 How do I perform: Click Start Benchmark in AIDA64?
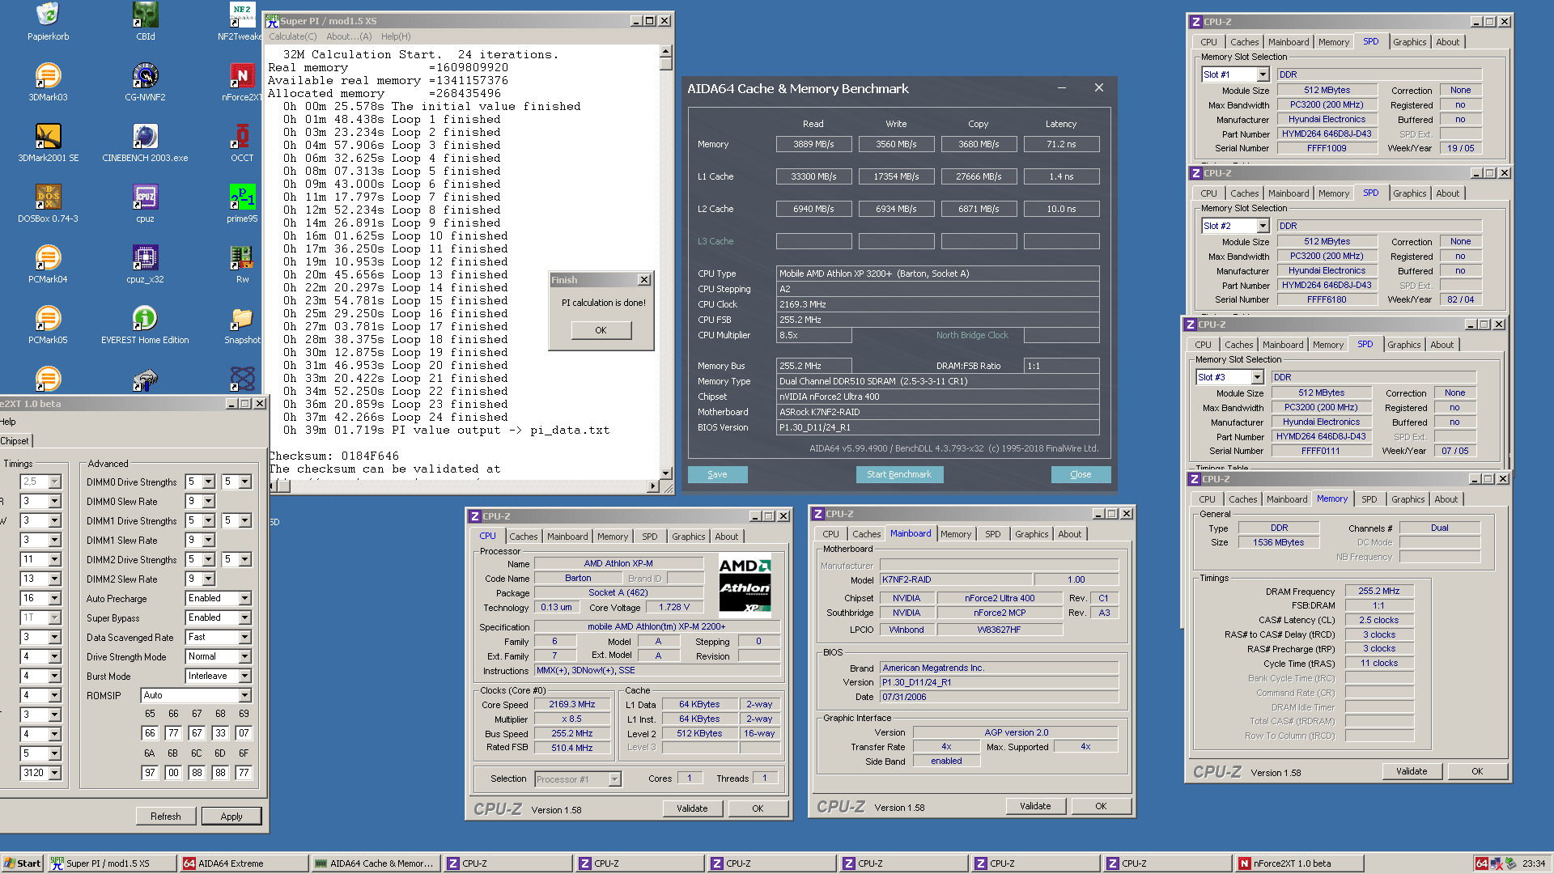pyautogui.click(x=899, y=474)
